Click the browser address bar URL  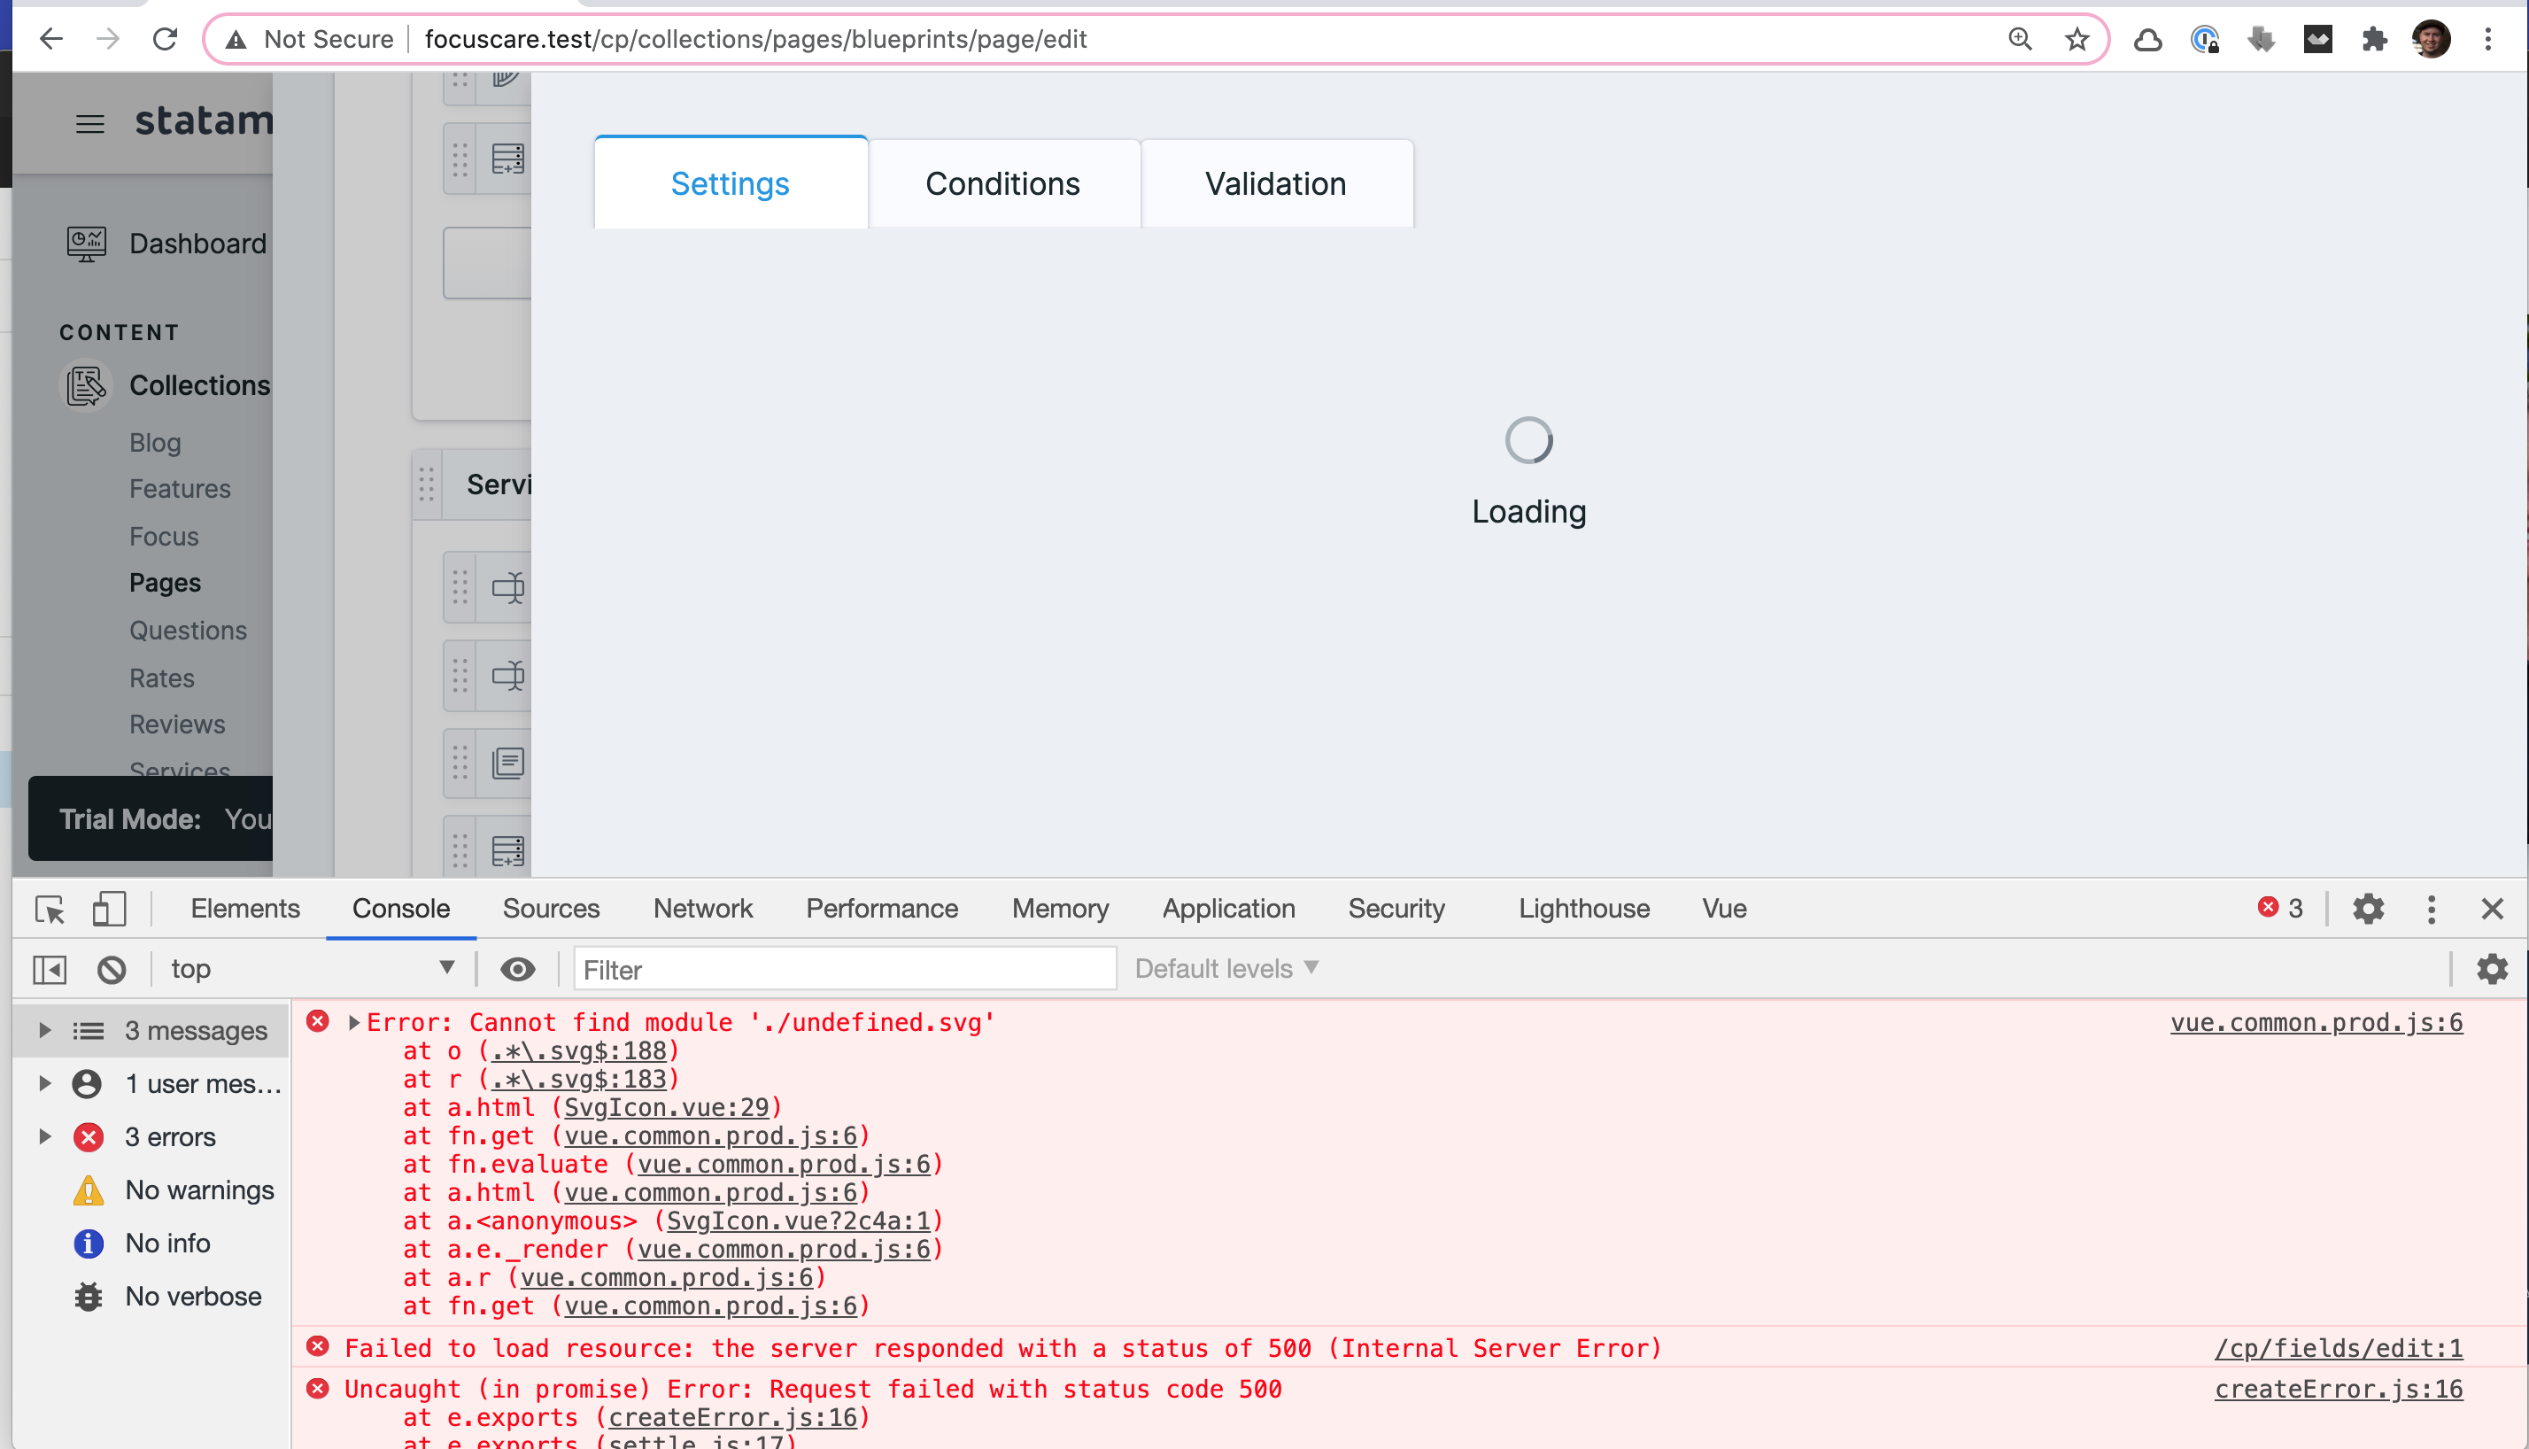click(755, 39)
